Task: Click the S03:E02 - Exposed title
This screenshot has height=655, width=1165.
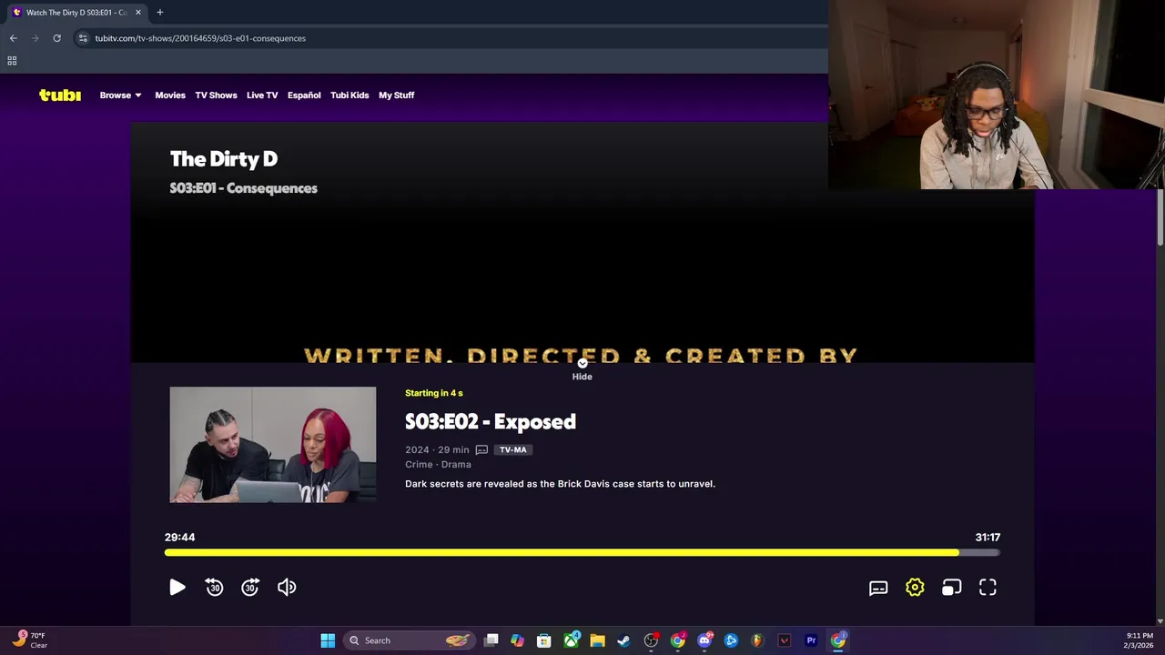Action: [x=491, y=421]
